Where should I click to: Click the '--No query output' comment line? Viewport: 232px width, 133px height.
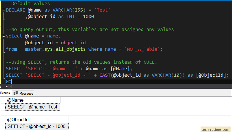pyautogui.click(x=90, y=29)
